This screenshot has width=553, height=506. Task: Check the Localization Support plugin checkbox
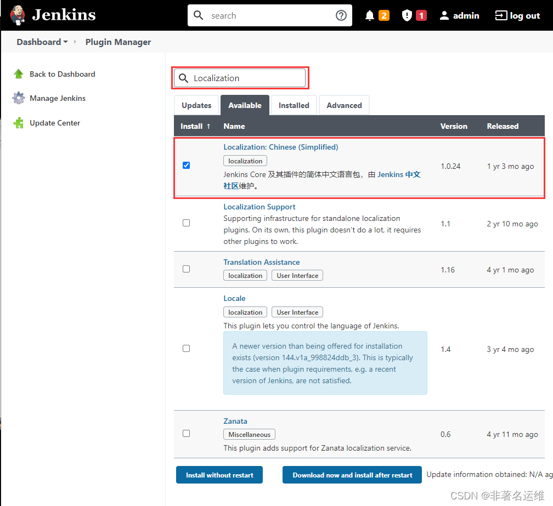point(186,223)
